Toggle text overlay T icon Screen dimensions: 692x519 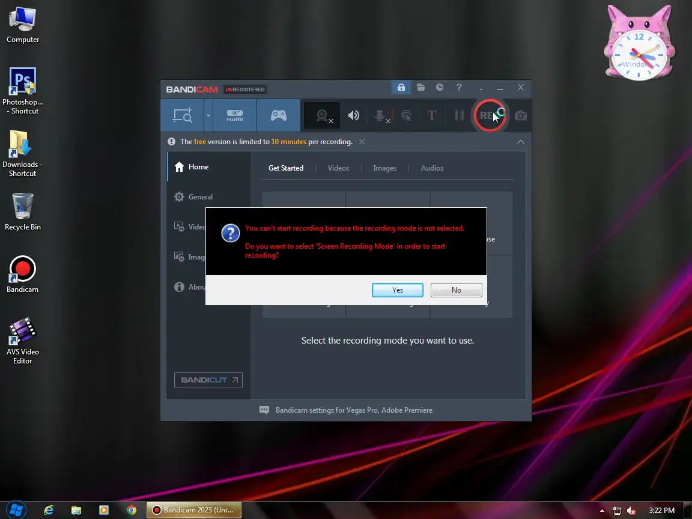pyautogui.click(x=432, y=115)
